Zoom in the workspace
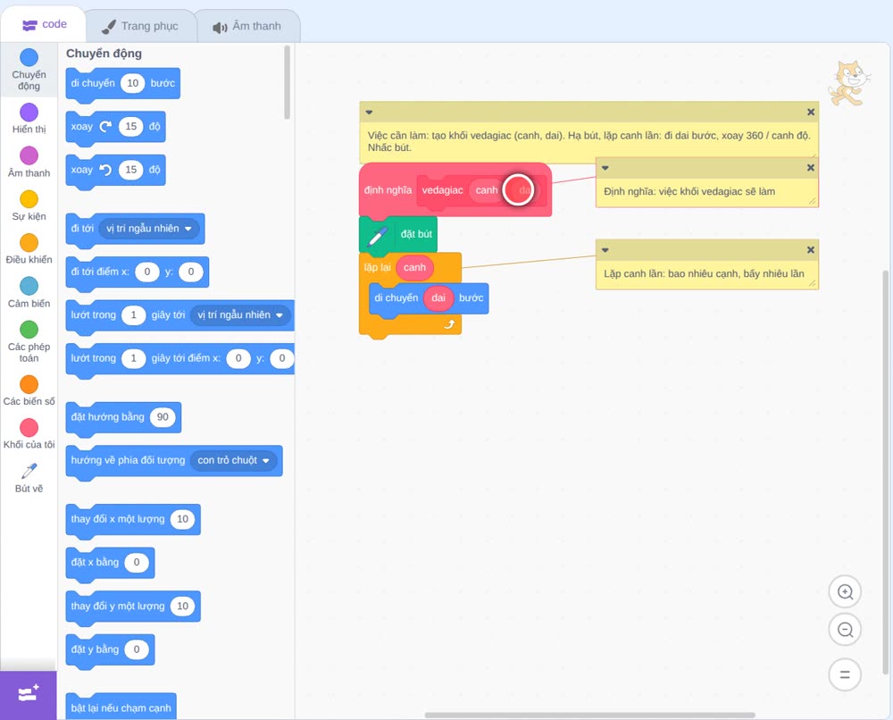 click(x=845, y=592)
